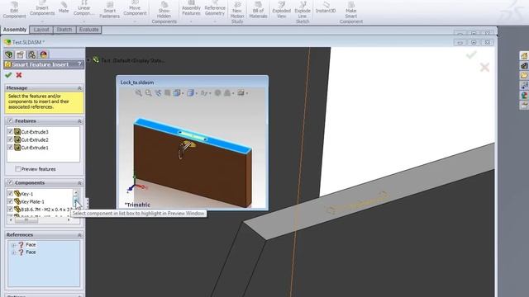Select Key Plate-1 in Components list
This screenshot has height=297, width=529.
pyautogui.click(x=32, y=201)
